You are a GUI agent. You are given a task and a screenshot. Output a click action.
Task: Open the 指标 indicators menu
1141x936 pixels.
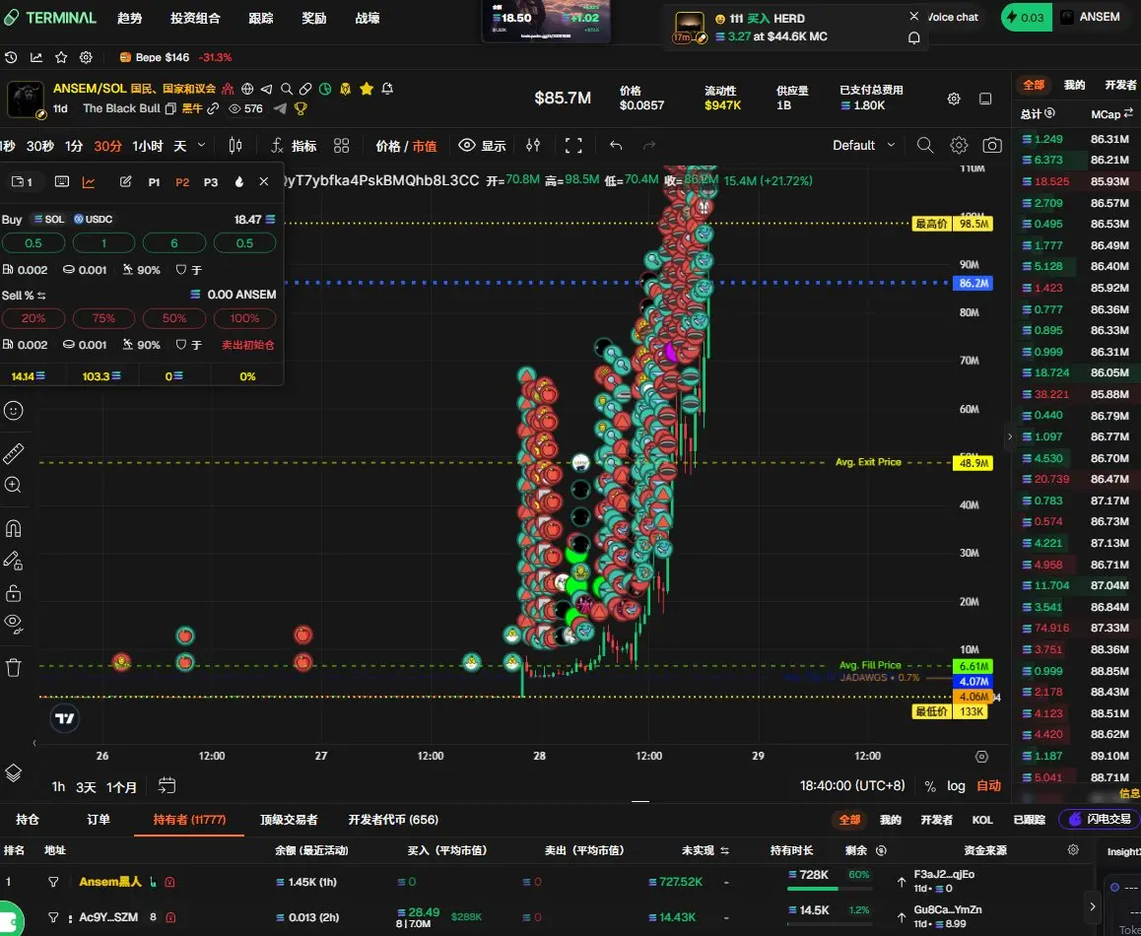(294, 146)
